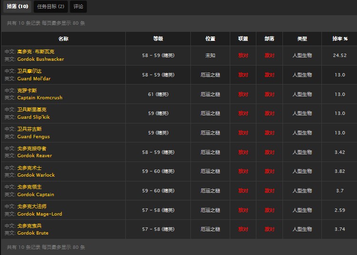The width and height of the screenshot is (357, 255).
Task: Select the 评论 tab
Action: (78, 7)
